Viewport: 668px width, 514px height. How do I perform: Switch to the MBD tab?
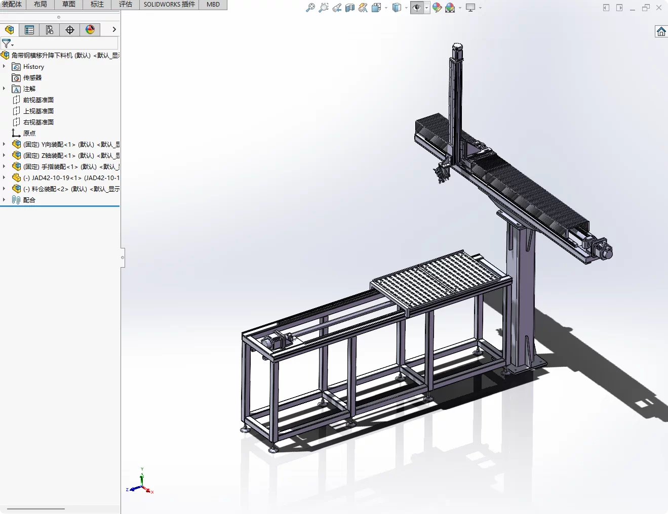point(213,5)
